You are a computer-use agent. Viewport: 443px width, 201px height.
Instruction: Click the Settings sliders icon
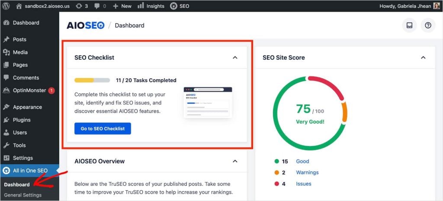(x=6, y=158)
